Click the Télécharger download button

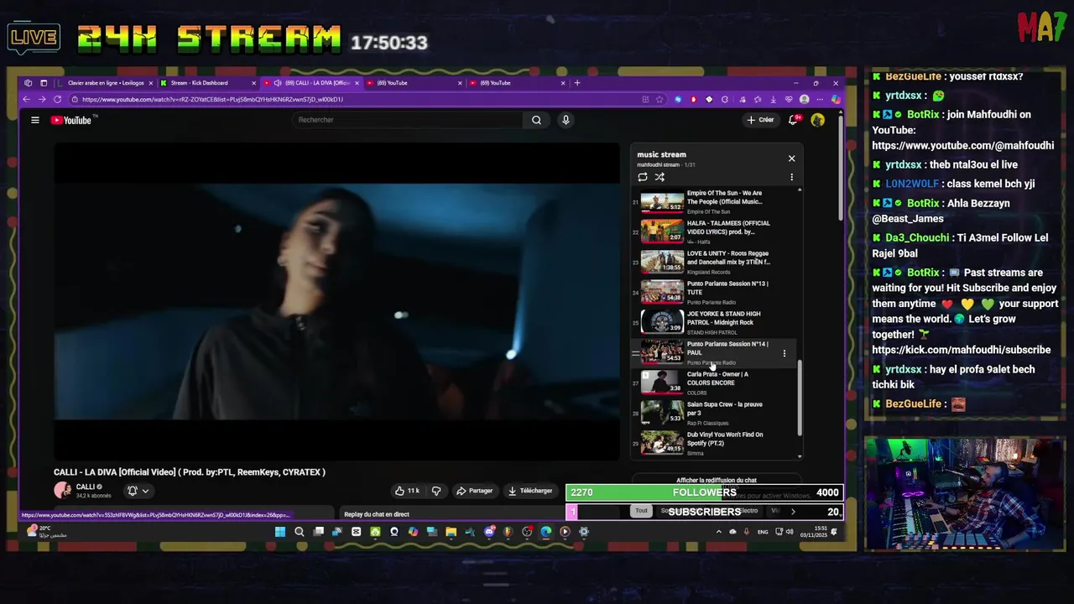click(530, 491)
